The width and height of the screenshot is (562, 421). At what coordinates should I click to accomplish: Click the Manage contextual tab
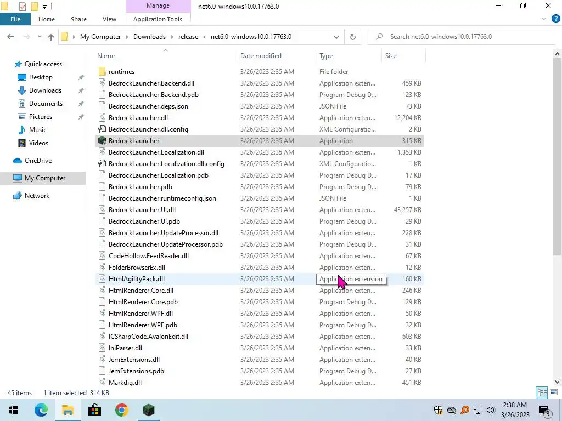click(158, 5)
